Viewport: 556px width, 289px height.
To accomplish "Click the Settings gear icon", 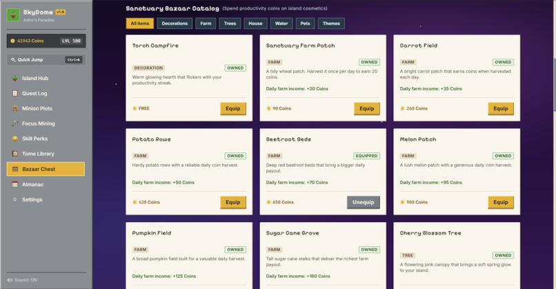I will [x=15, y=199].
